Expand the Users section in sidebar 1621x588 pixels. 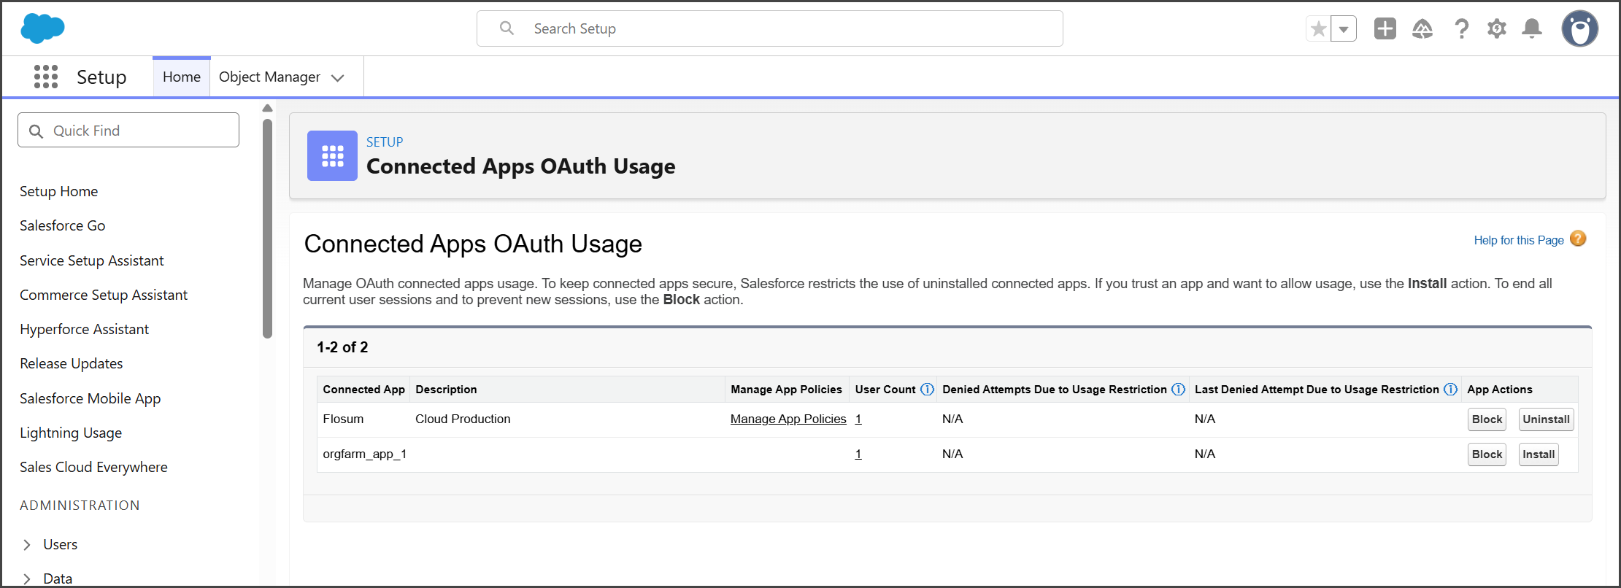coord(27,544)
